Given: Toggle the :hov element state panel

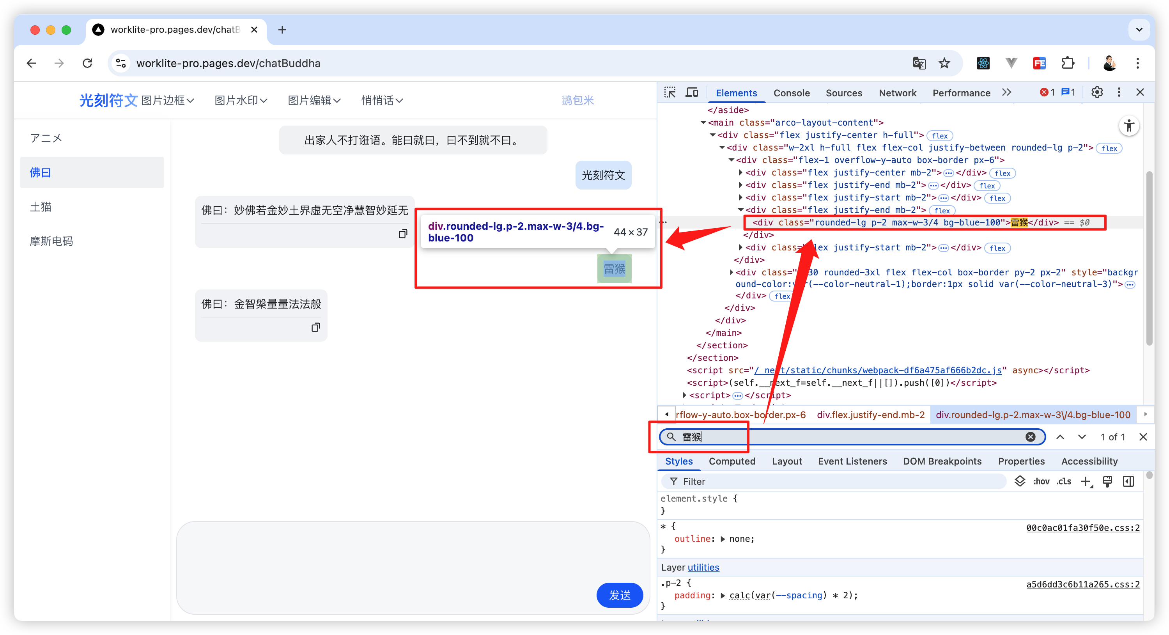Looking at the screenshot, I should click(1041, 481).
